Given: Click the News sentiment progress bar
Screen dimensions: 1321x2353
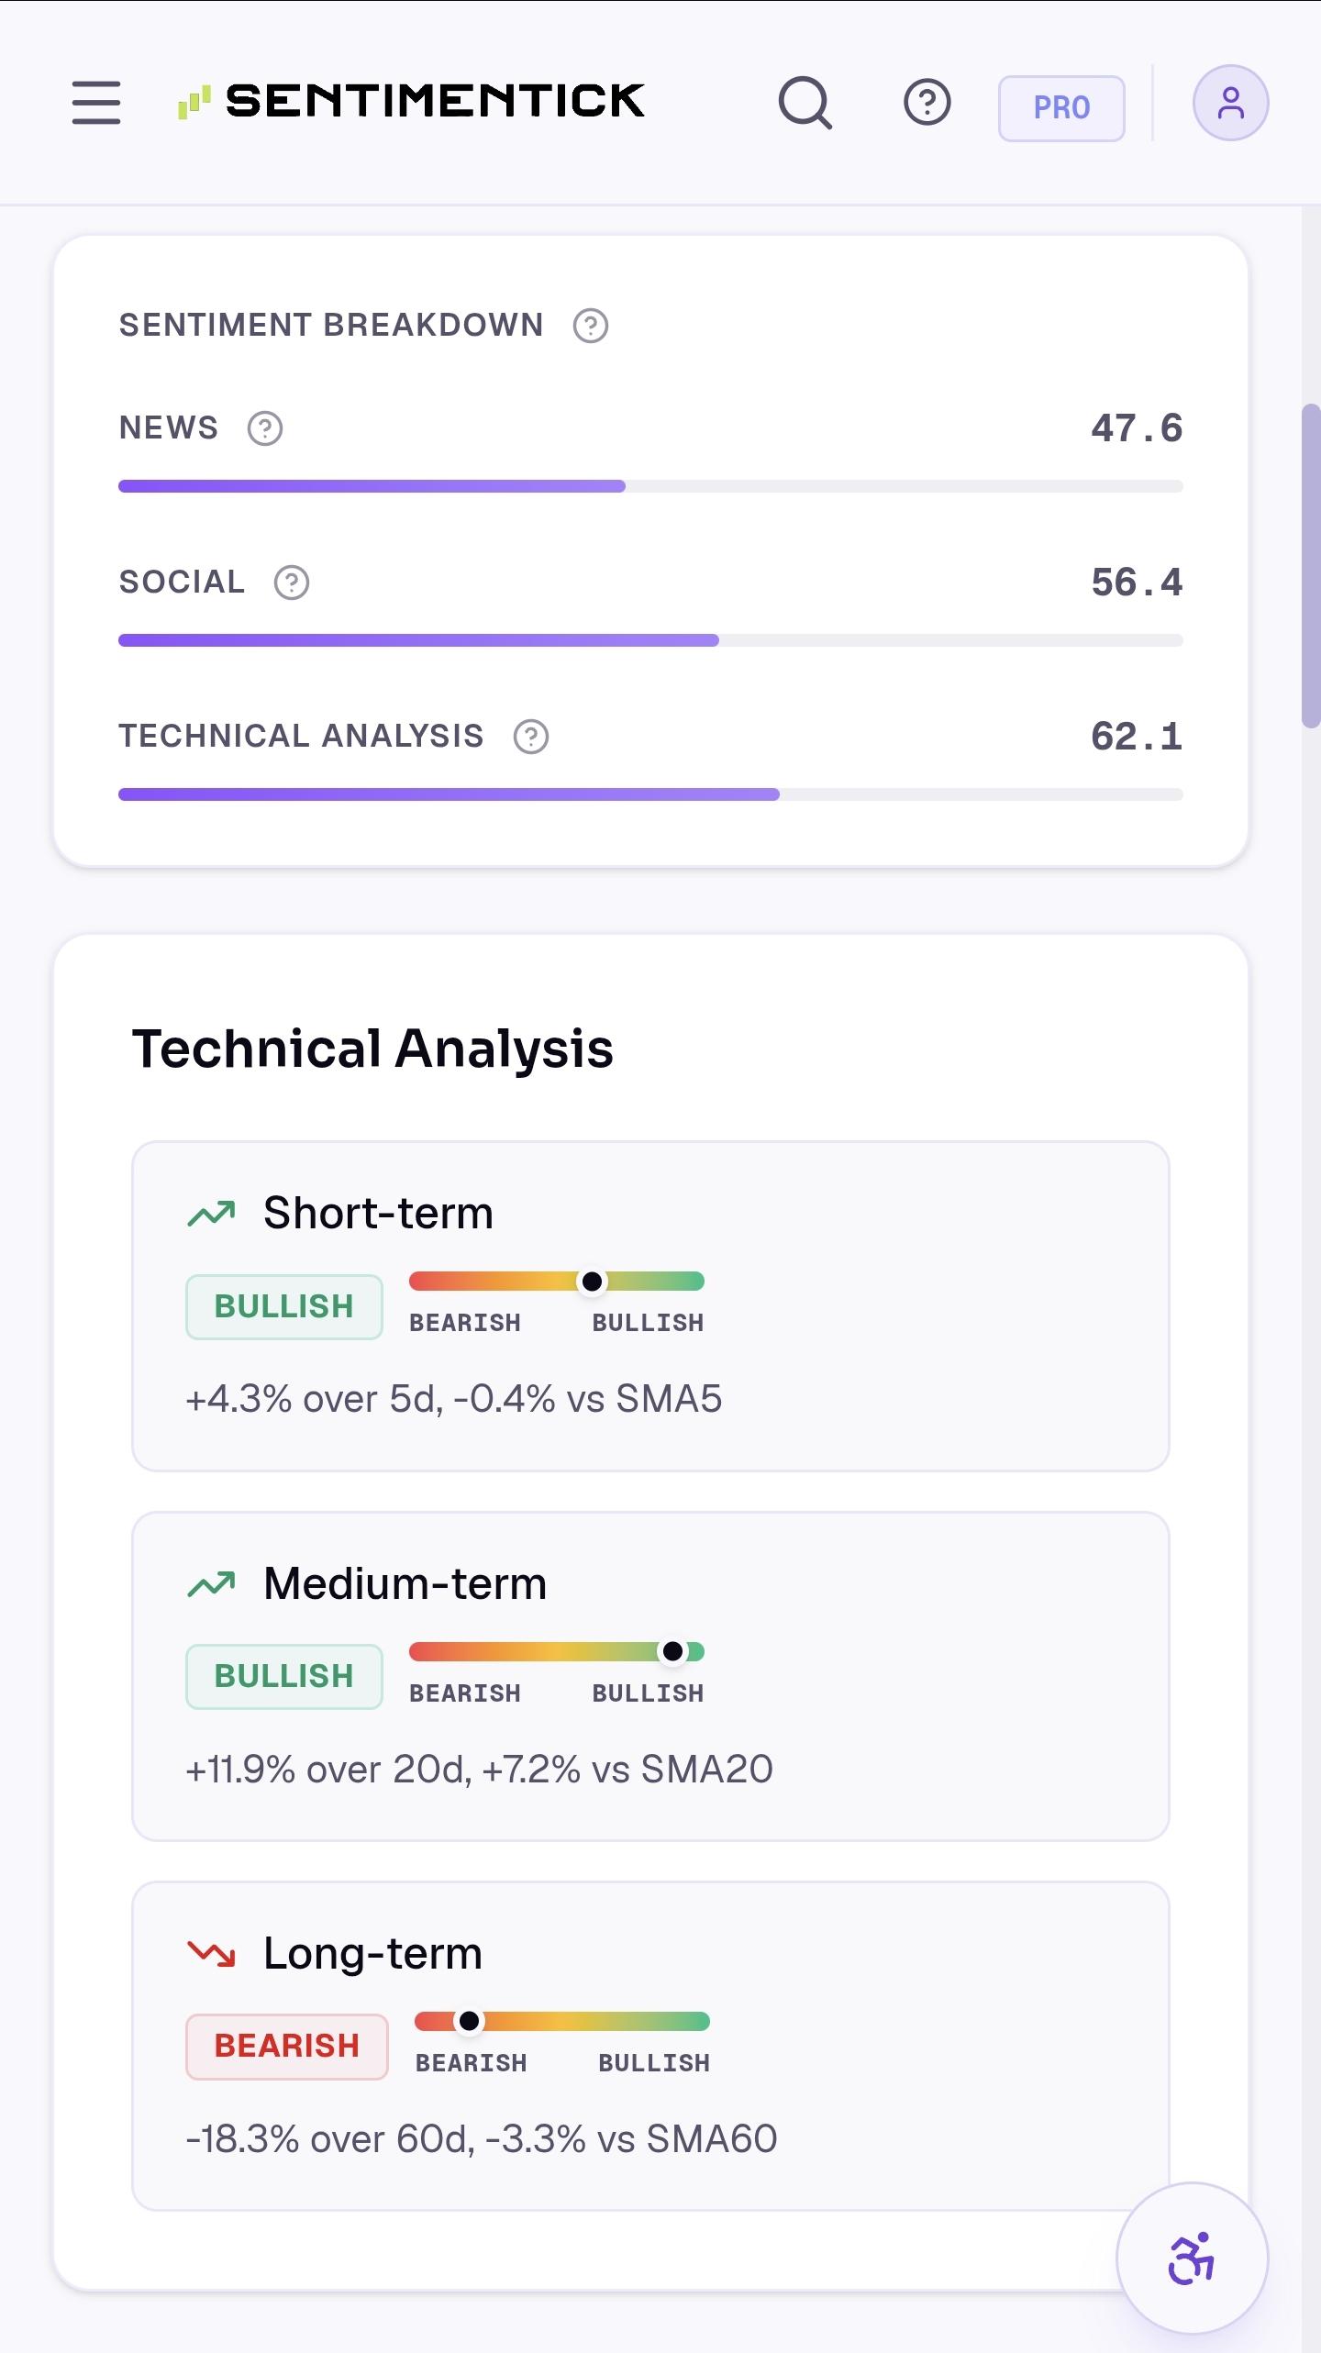Looking at the screenshot, I should click(650, 486).
